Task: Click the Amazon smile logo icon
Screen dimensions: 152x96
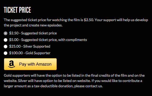Action: tap(12, 64)
